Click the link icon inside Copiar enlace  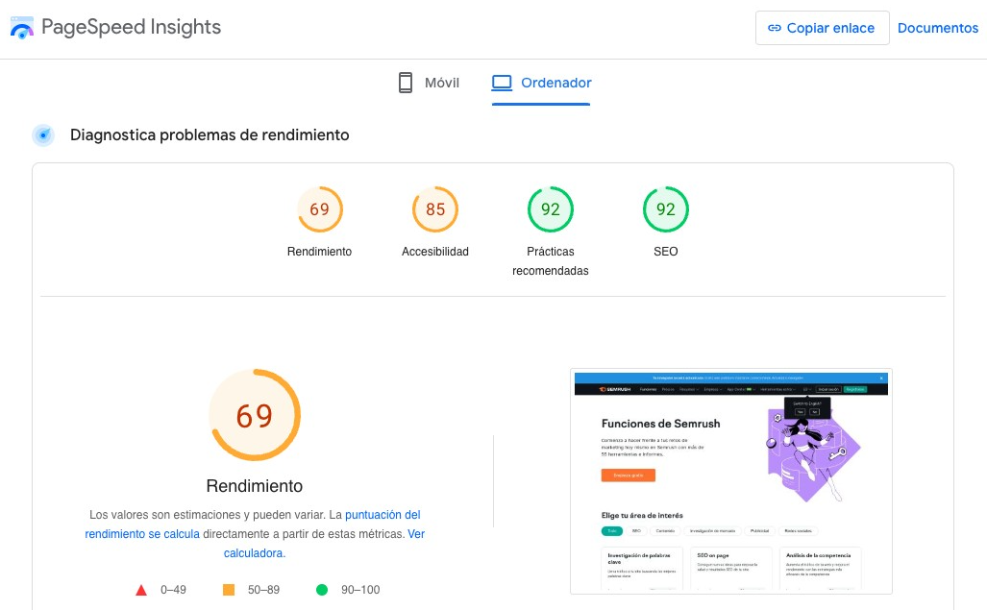point(775,28)
